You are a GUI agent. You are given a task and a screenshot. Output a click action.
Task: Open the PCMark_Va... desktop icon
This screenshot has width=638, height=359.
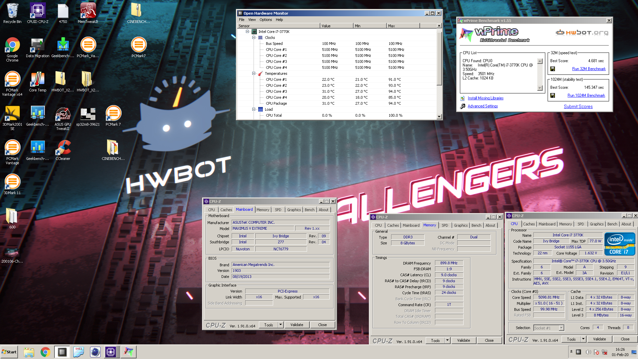[x=88, y=48]
